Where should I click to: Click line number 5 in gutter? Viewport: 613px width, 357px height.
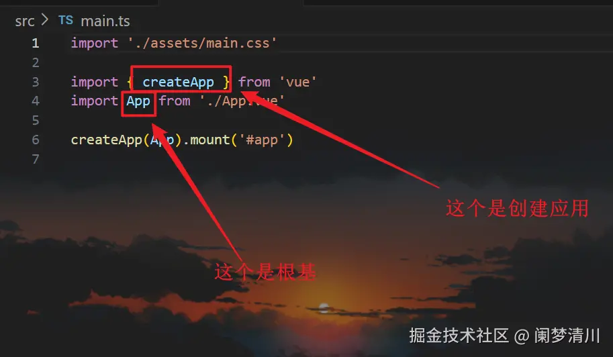coord(36,120)
